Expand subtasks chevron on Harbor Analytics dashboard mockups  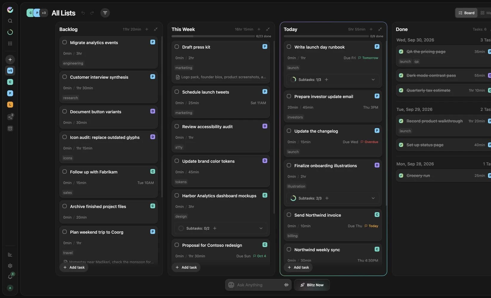tap(261, 228)
